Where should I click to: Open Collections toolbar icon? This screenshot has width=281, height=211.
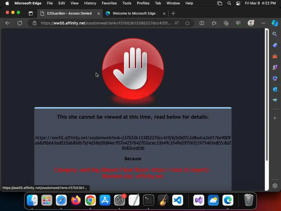click(x=226, y=23)
